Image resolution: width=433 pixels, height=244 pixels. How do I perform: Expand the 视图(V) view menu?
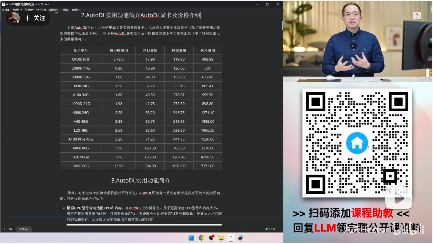[x=53, y=10]
